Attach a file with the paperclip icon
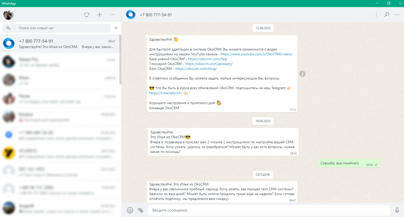Screen dimensions: 404x217 pyautogui.click(x=140, y=210)
